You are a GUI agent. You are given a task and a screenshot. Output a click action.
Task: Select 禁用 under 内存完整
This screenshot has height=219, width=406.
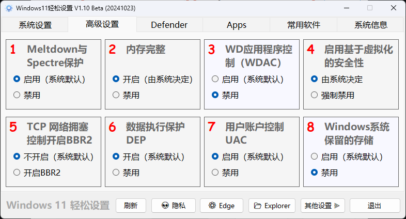126,95
